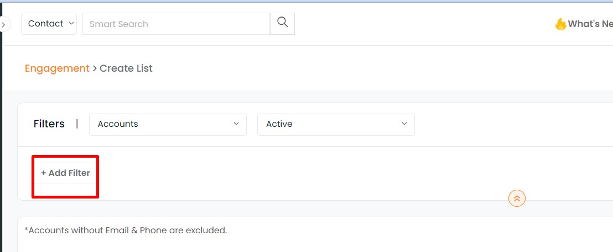Viewport: 613px width, 252px height.
Task: Focus the Smart Search input field
Action: (176, 23)
